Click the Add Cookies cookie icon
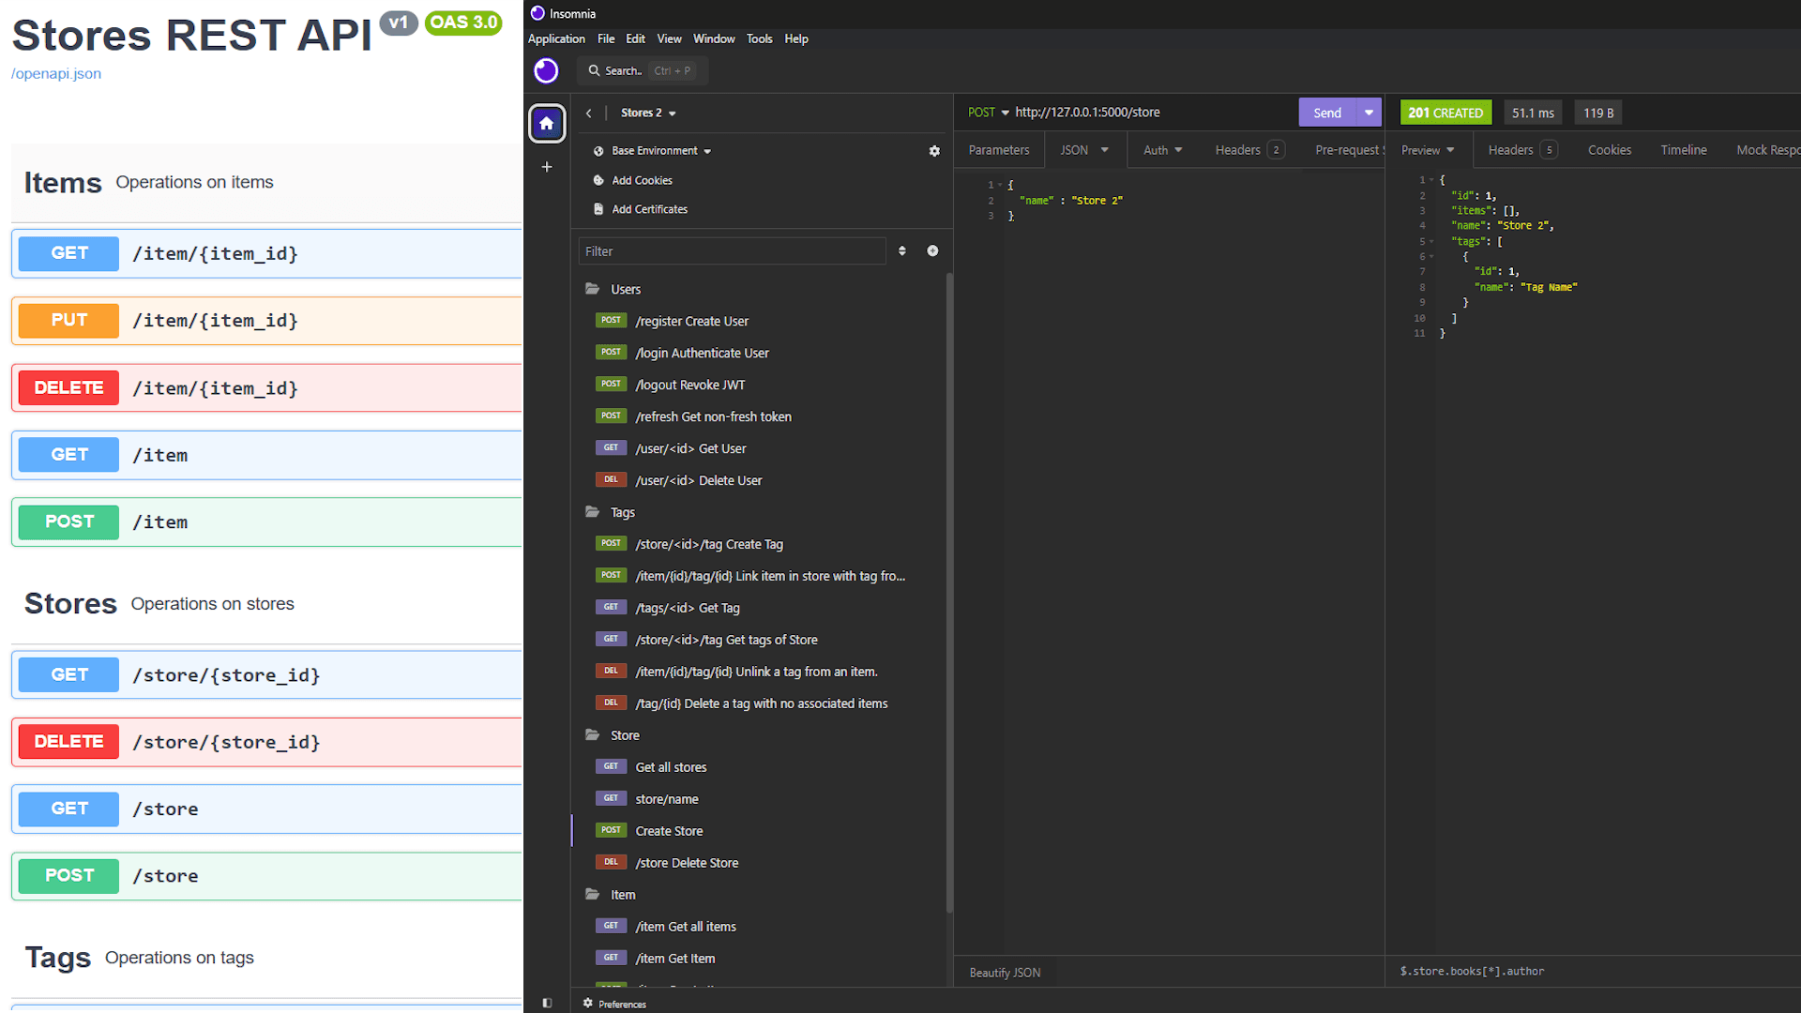The image size is (1801, 1013). [x=598, y=180]
